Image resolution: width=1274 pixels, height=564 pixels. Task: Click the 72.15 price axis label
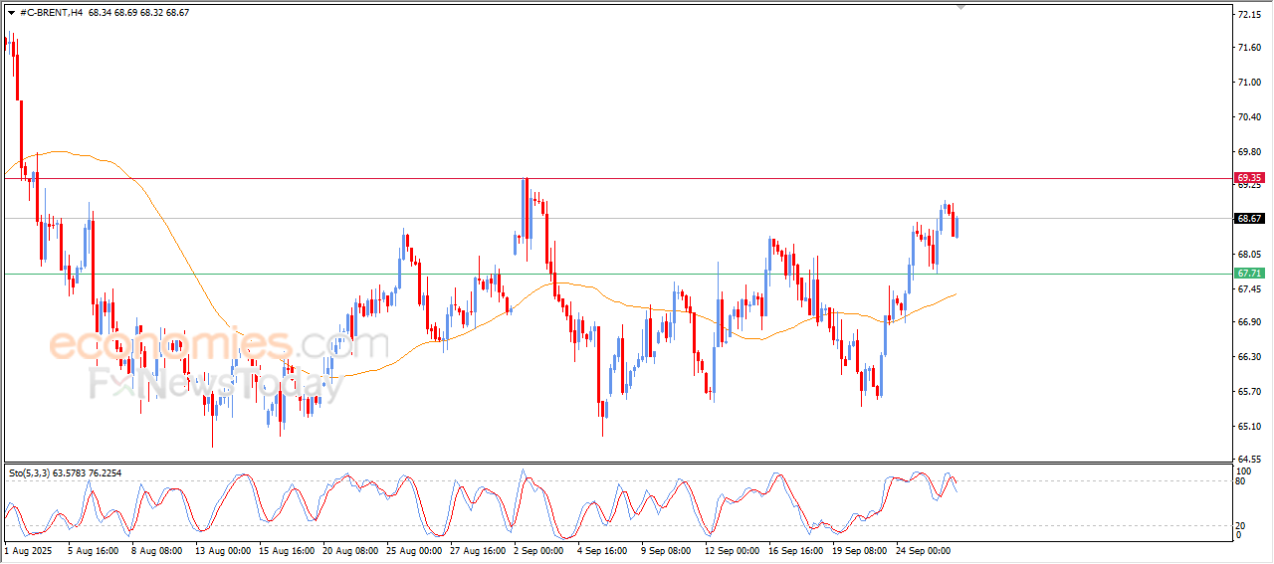(x=1250, y=14)
